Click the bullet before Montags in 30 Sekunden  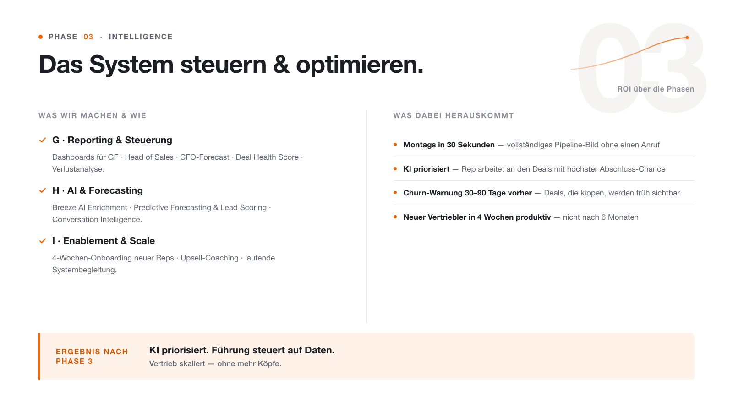pos(395,145)
